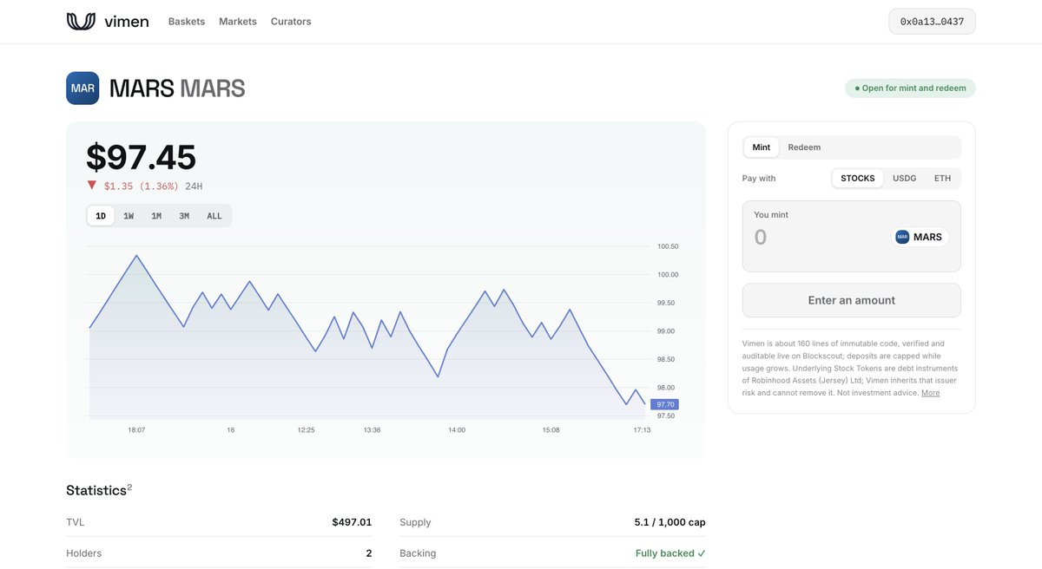Click the 97.70 current price chart marker
This screenshot has width=1042, height=569.
click(665, 405)
